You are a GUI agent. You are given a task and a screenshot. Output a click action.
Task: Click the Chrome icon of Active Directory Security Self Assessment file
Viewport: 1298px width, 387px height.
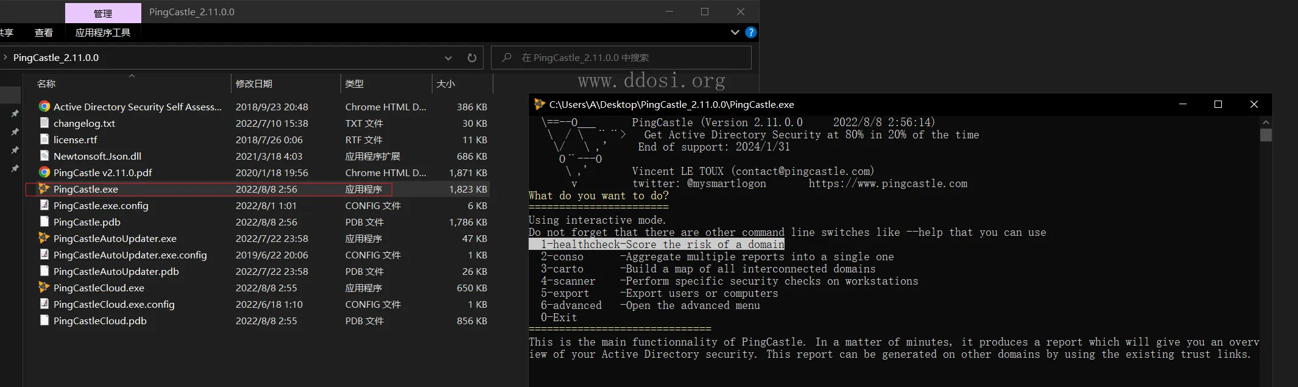pyautogui.click(x=44, y=106)
